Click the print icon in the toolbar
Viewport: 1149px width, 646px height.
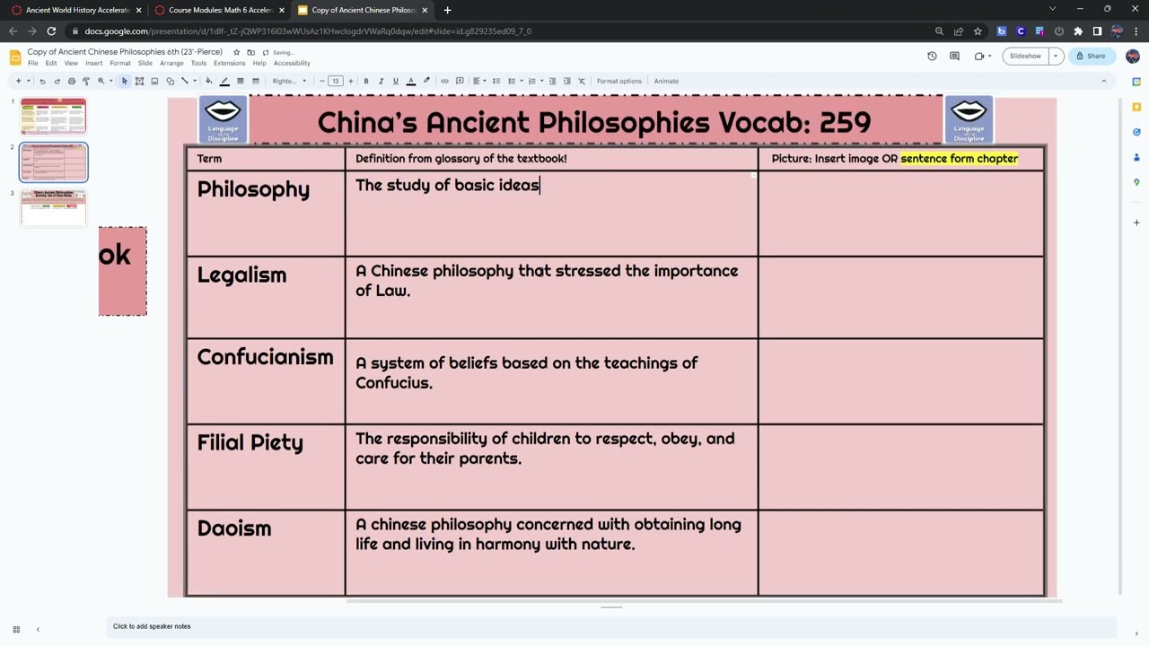72,81
